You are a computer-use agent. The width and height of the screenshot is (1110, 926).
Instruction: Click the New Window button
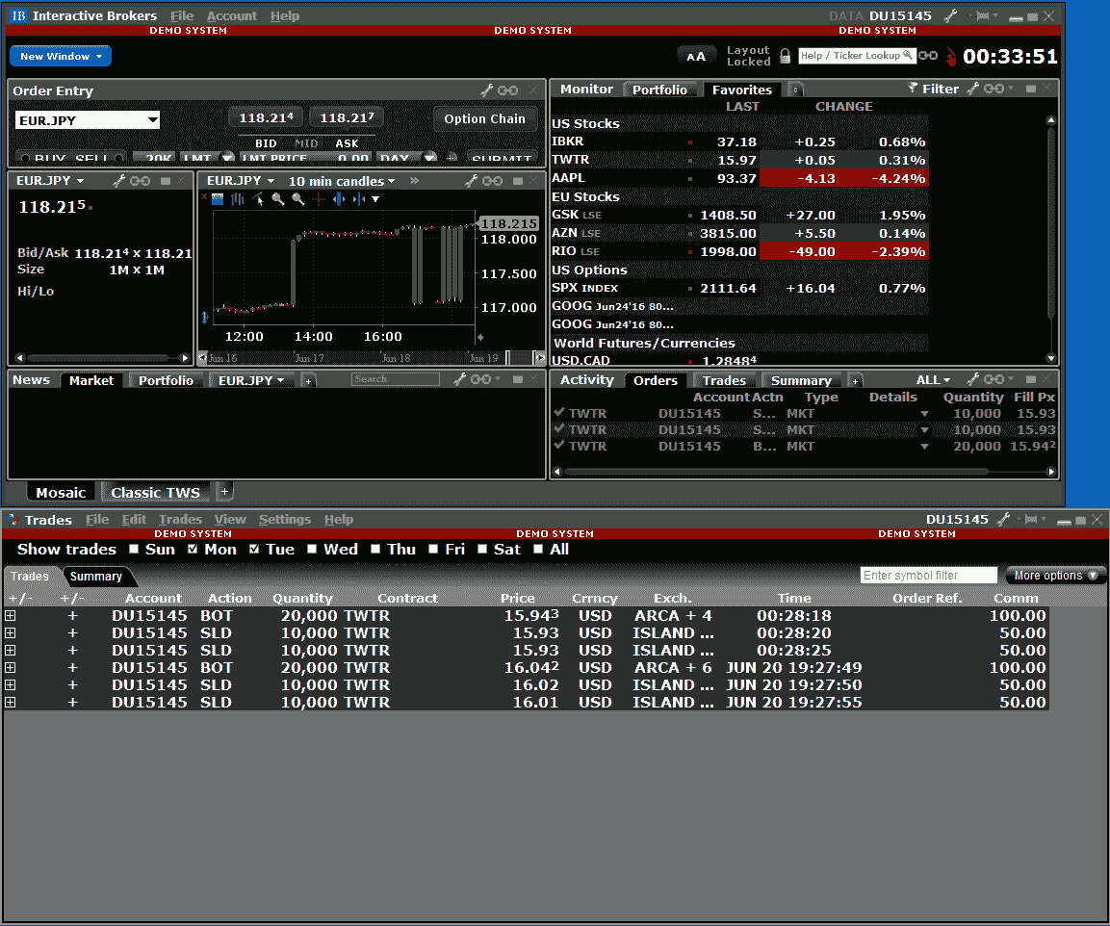click(61, 56)
